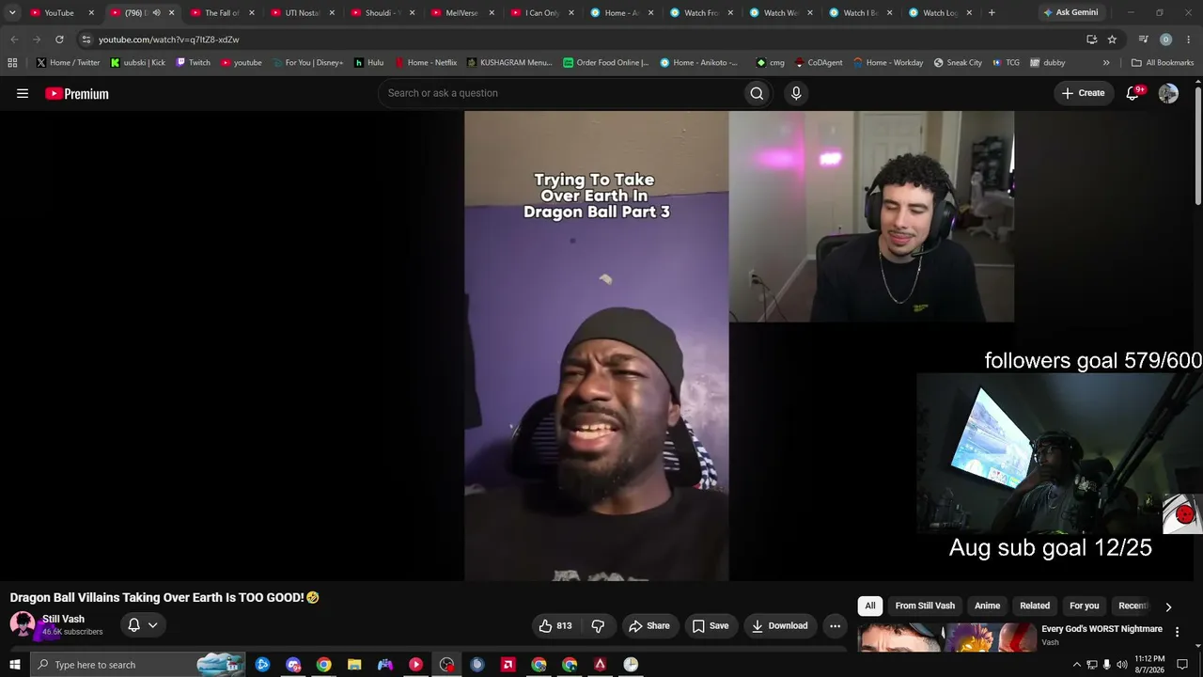Select the From Still Vash chip
The height and width of the screenshot is (677, 1203).
point(925,606)
